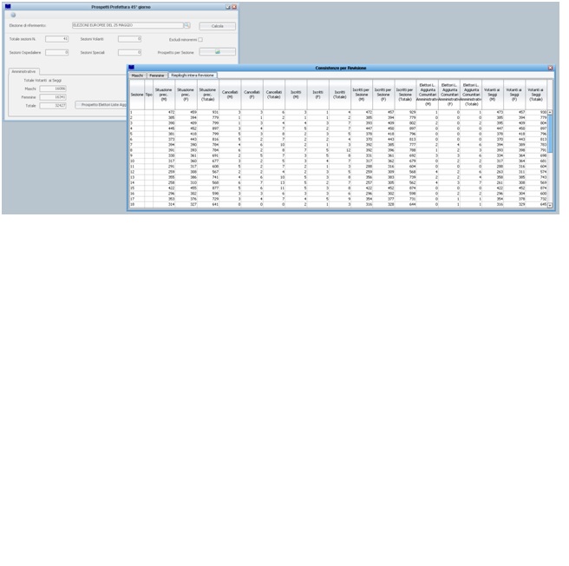Screen dimensions: 569x566
Task: Click the Sezioni Speciali field
Action: point(129,52)
